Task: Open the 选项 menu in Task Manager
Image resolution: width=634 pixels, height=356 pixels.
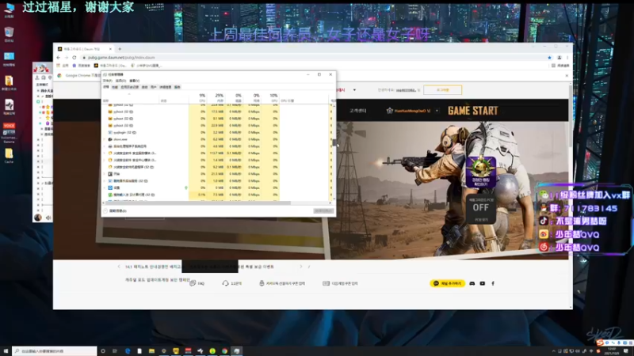Action: 120,81
